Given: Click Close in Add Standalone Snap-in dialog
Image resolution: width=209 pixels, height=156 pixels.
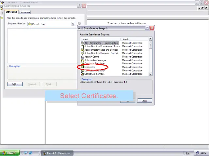Looking at the screenshot, I should 145,101.
